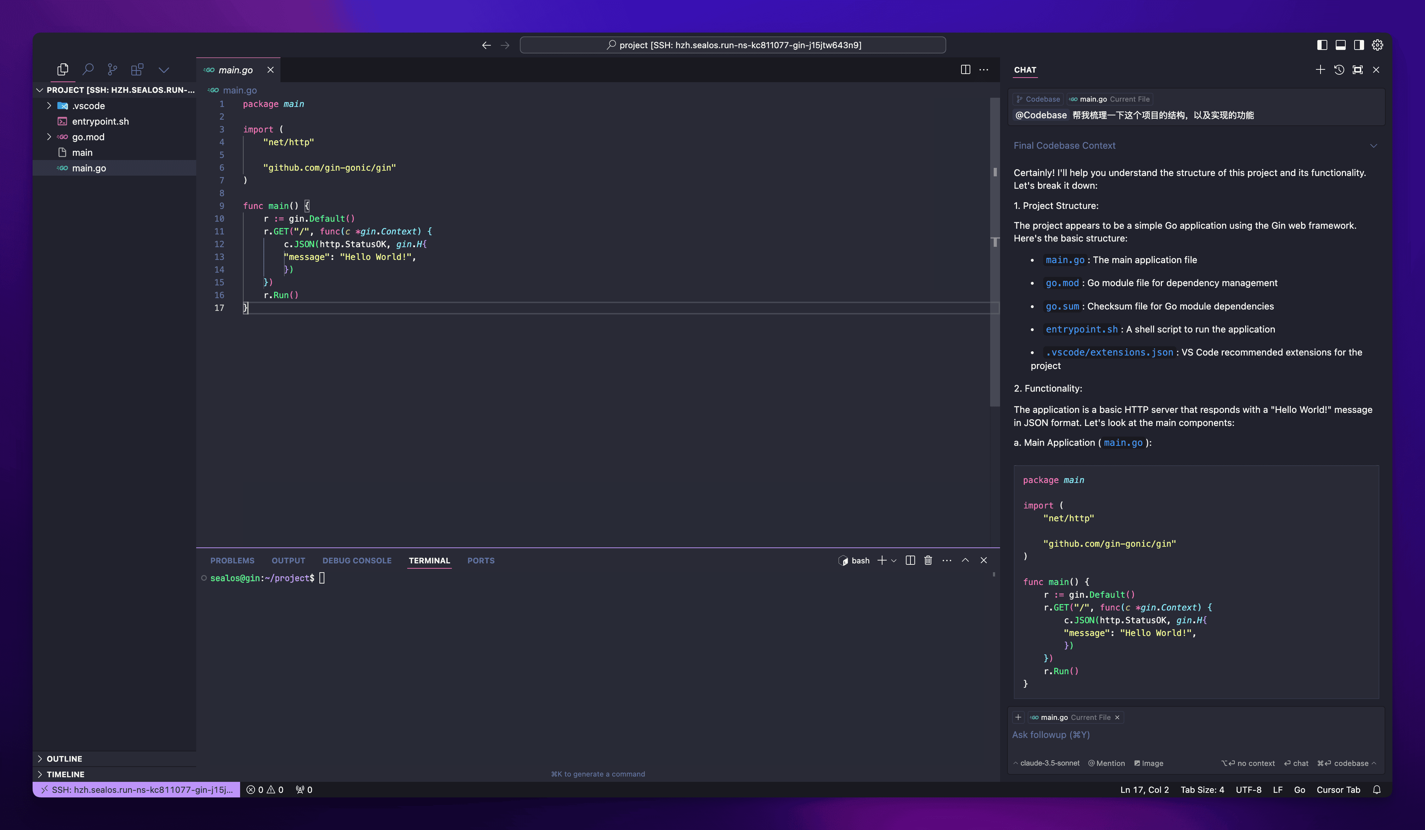Toggle the primary side bar layout
This screenshot has height=830, width=1425.
click(1322, 45)
